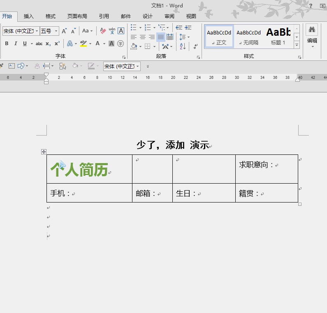
Task: Click the Grow Font icon
Action: (x=64, y=31)
